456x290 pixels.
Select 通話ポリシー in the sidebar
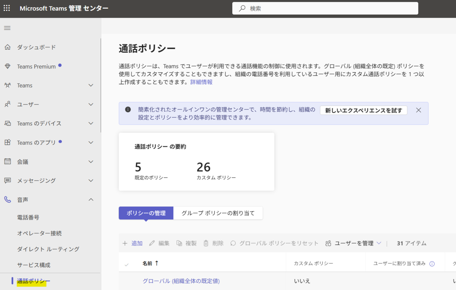pyautogui.click(x=33, y=281)
